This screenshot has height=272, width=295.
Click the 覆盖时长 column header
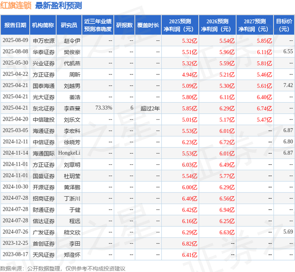coord(148,25)
